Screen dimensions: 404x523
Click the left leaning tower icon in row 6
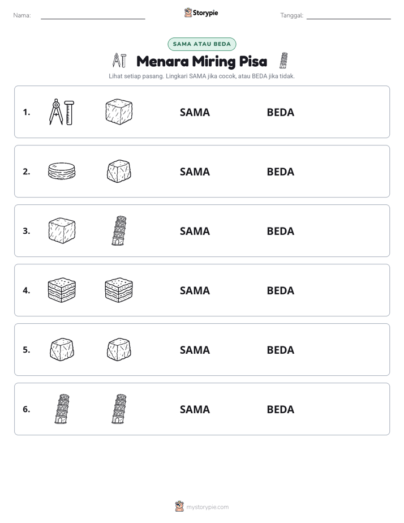pos(62,409)
